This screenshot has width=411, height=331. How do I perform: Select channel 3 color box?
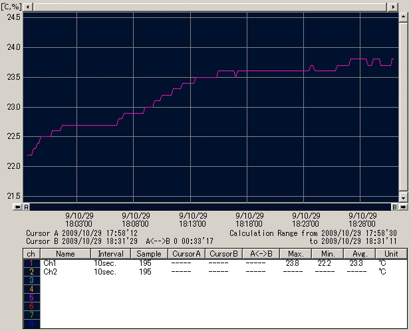pyautogui.click(x=31, y=280)
